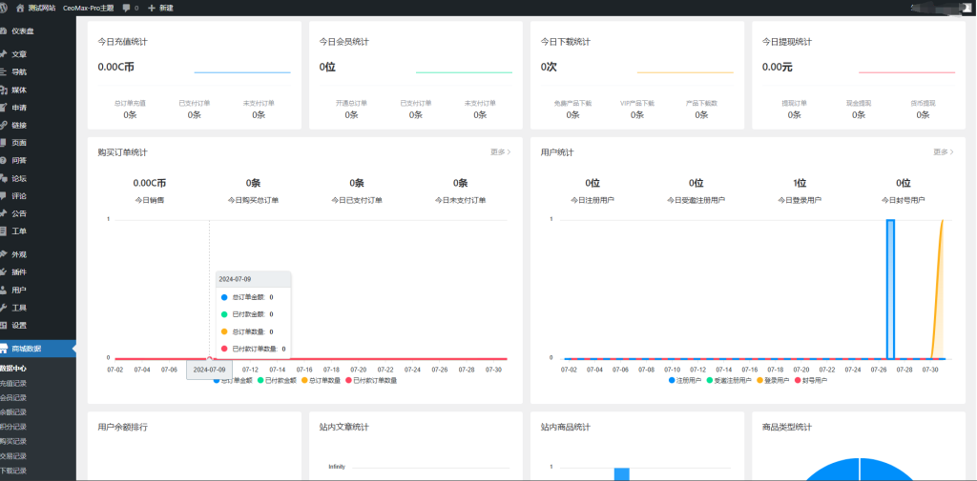This screenshot has height=481, width=977.
Task: Click the 站内文章统计 panel title
Action: (x=343, y=428)
